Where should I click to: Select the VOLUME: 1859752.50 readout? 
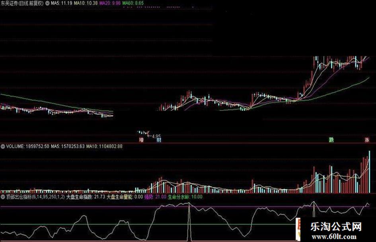(27, 146)
